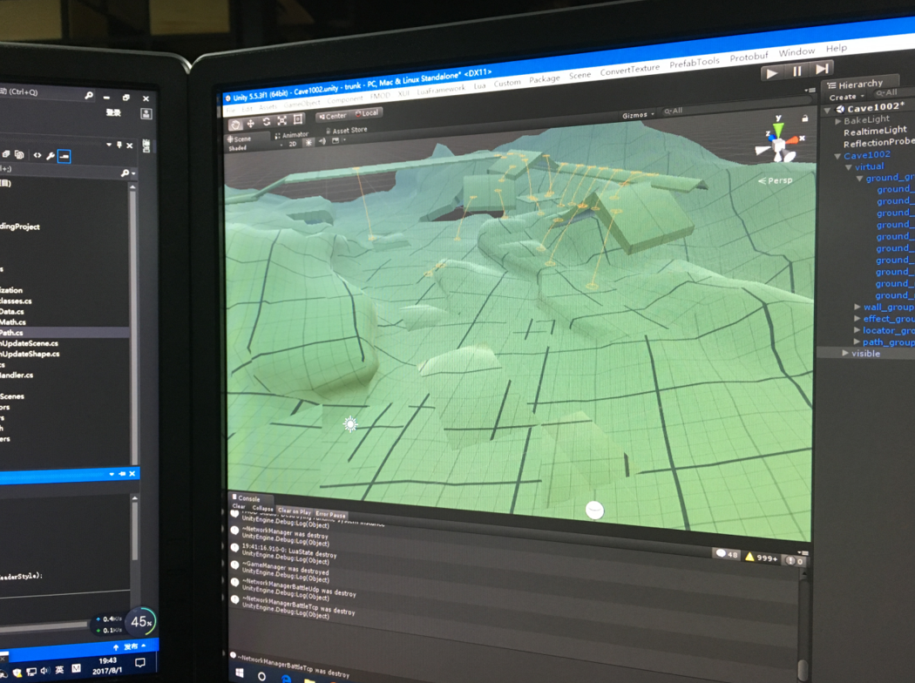Toggle Clear on Play in Console
This screenshot has height=683, width=915.
[x=295, y=511]
